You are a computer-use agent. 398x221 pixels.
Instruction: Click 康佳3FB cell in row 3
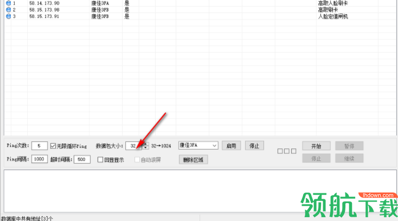100,16
